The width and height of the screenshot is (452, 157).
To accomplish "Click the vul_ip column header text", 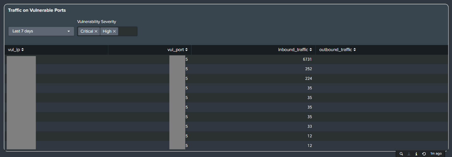I will coord(14,50).
